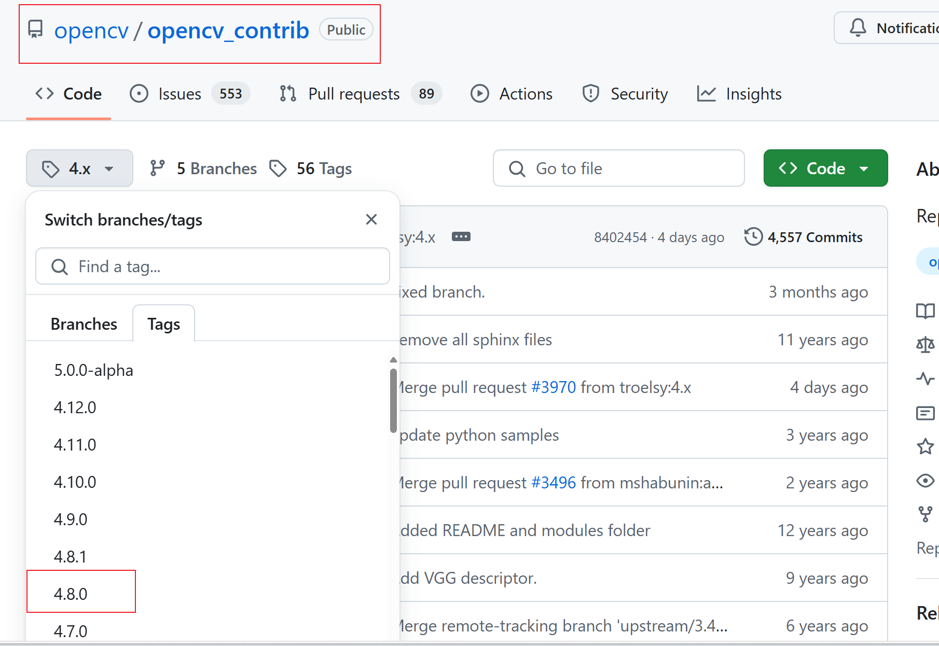Open the Issues tab
The height and width of the screenshot is (646, 939).
pyautogui.click(x=189, y=94)
